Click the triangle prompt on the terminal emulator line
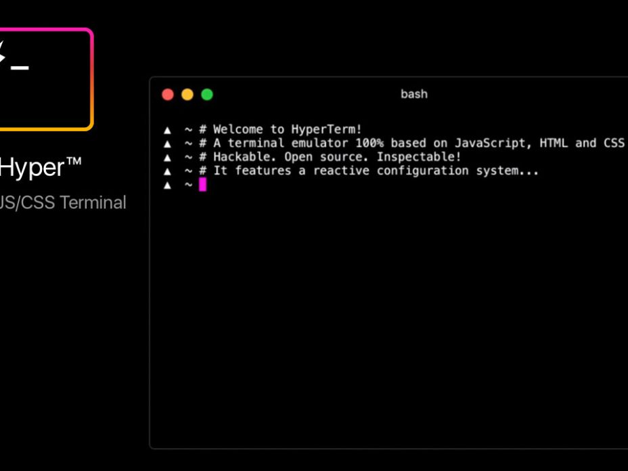 click(x=167, y=143)
